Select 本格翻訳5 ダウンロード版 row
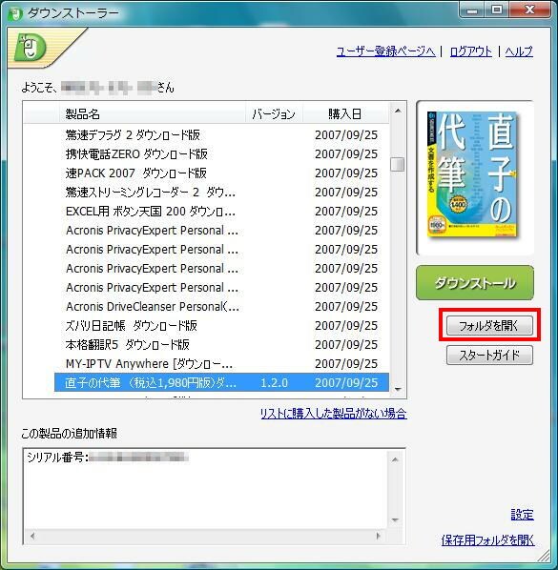The height and width of the screenshot is (570, 558). (x=221, y=345)
